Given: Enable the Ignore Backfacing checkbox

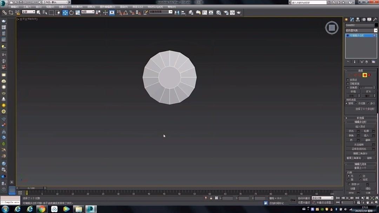Looking at the screenshot, I should tap(347, 83).
